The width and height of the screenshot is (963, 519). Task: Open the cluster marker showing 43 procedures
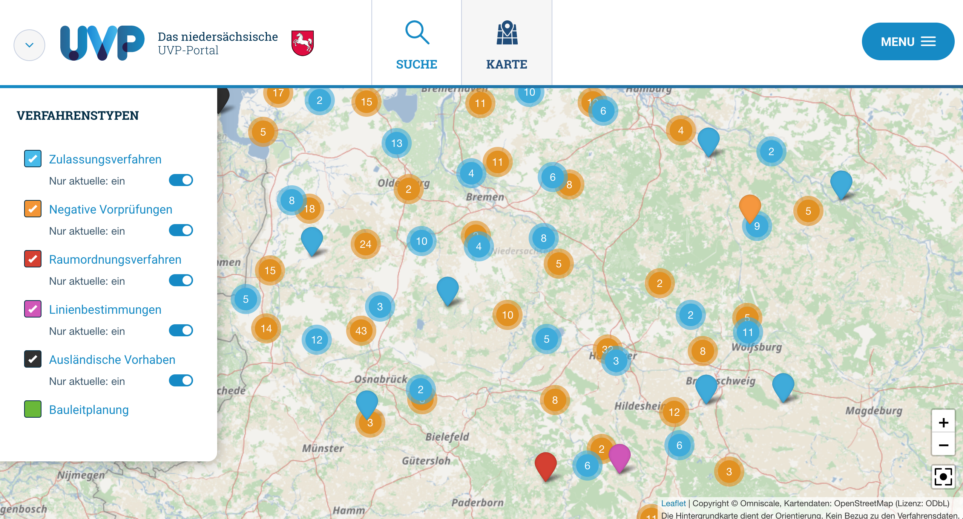361,331
